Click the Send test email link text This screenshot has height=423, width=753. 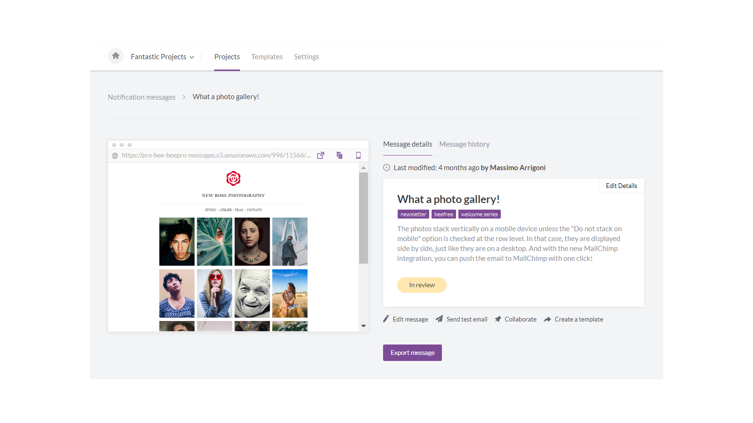click(467, 319)
